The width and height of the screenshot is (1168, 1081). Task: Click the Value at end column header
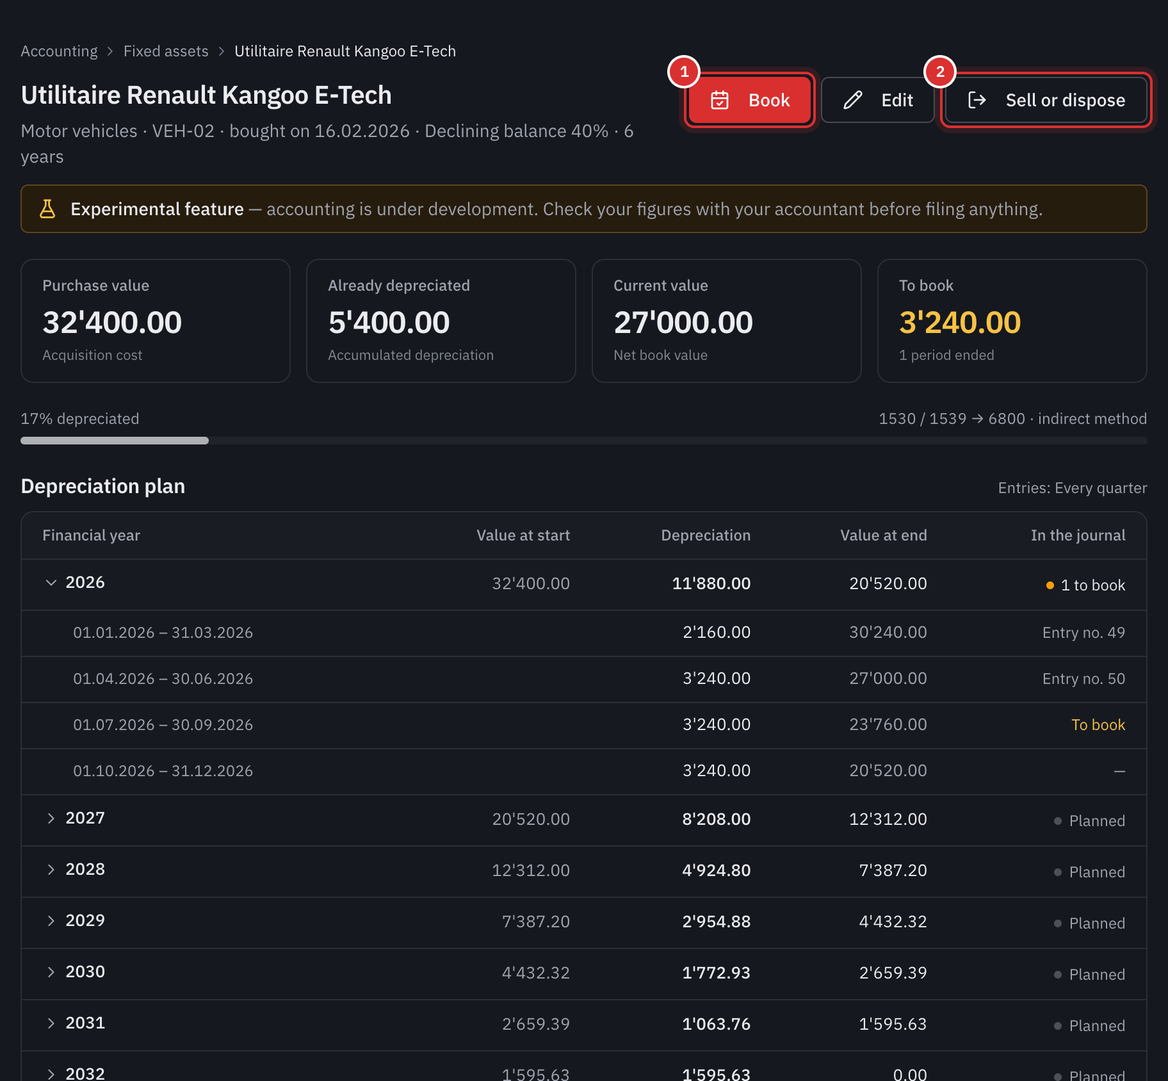click(884, 535)
